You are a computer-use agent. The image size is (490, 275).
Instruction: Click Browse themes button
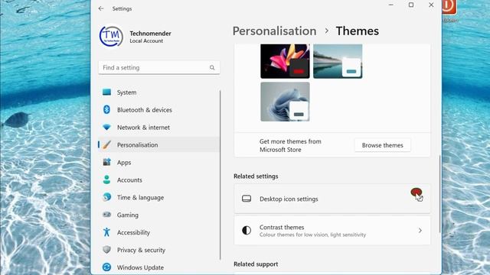[383, 145]
